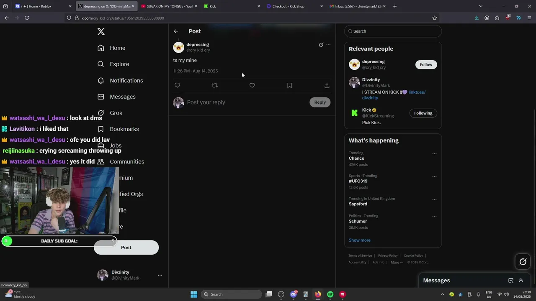The width and height of the screenshot is (536, 301).
Task: Open Notifications in X sidebar
Action: [x=120, y=80]
